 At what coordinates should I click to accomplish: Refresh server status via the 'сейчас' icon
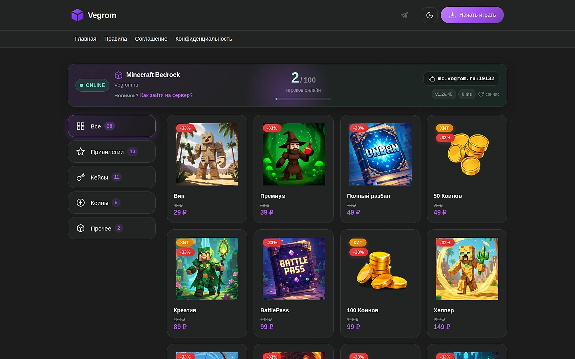[481, 94]
